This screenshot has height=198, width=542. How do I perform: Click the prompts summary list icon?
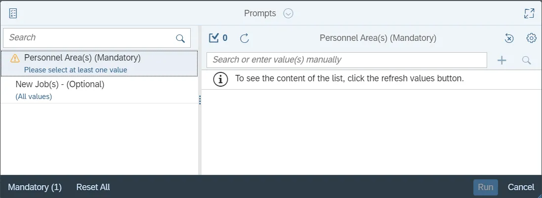pyautogui.click(x=13, y=13)
